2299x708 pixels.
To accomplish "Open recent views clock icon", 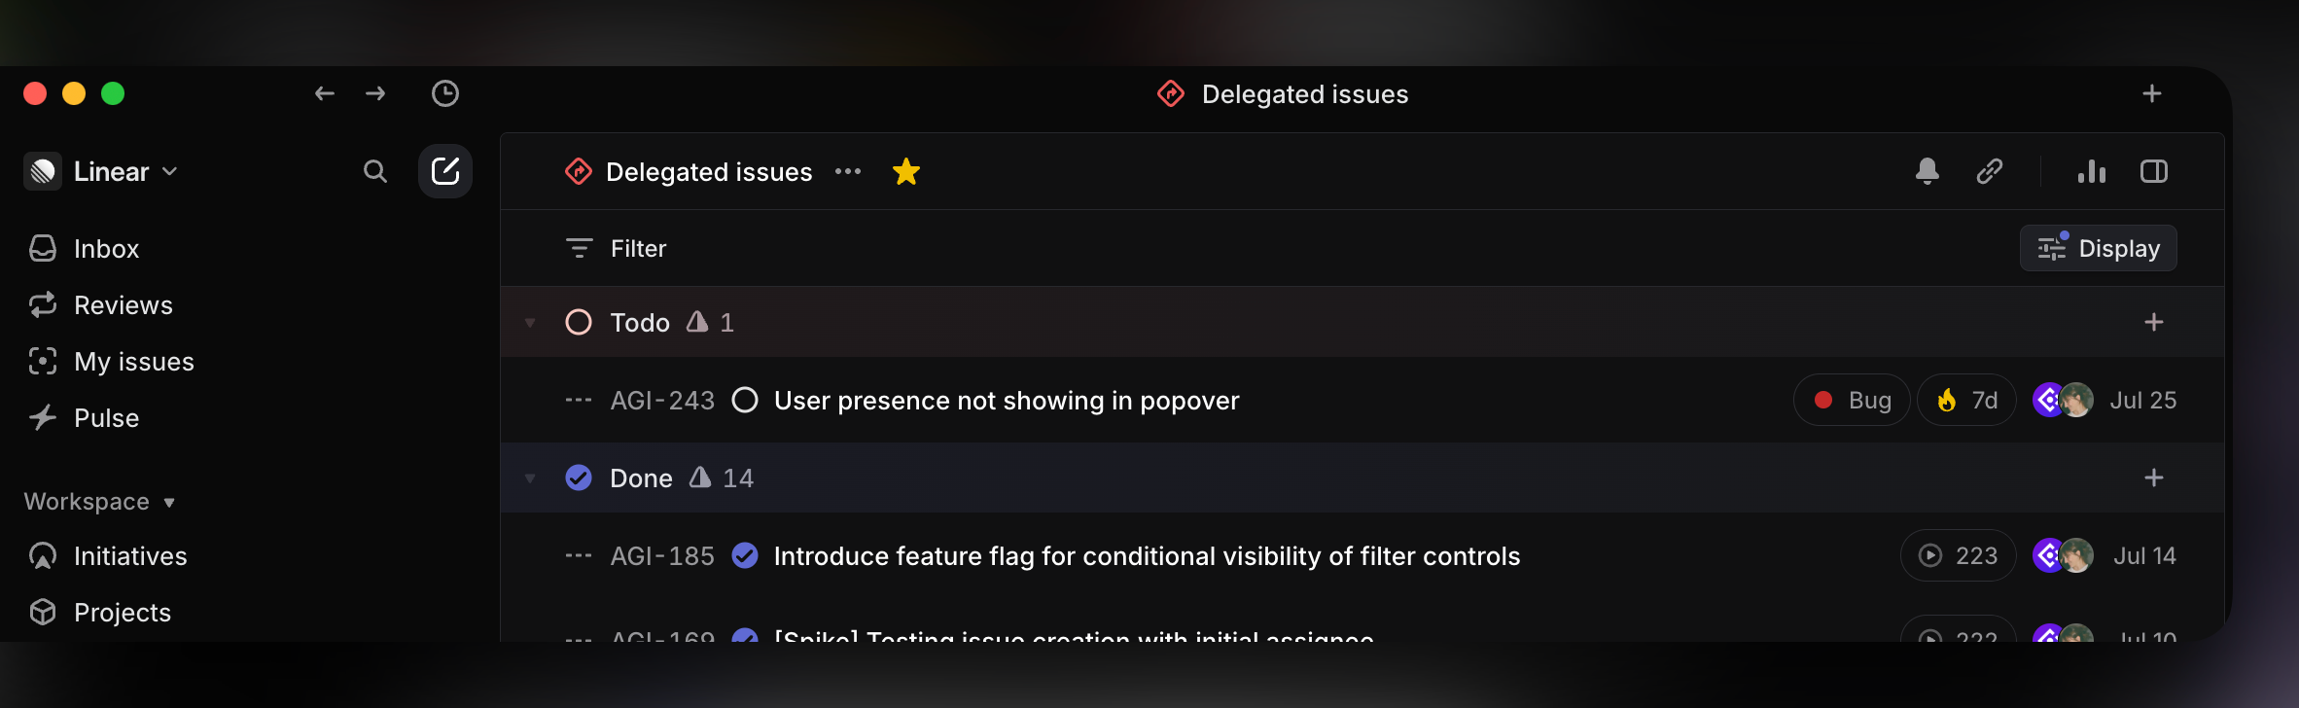I will coord(445,93).
